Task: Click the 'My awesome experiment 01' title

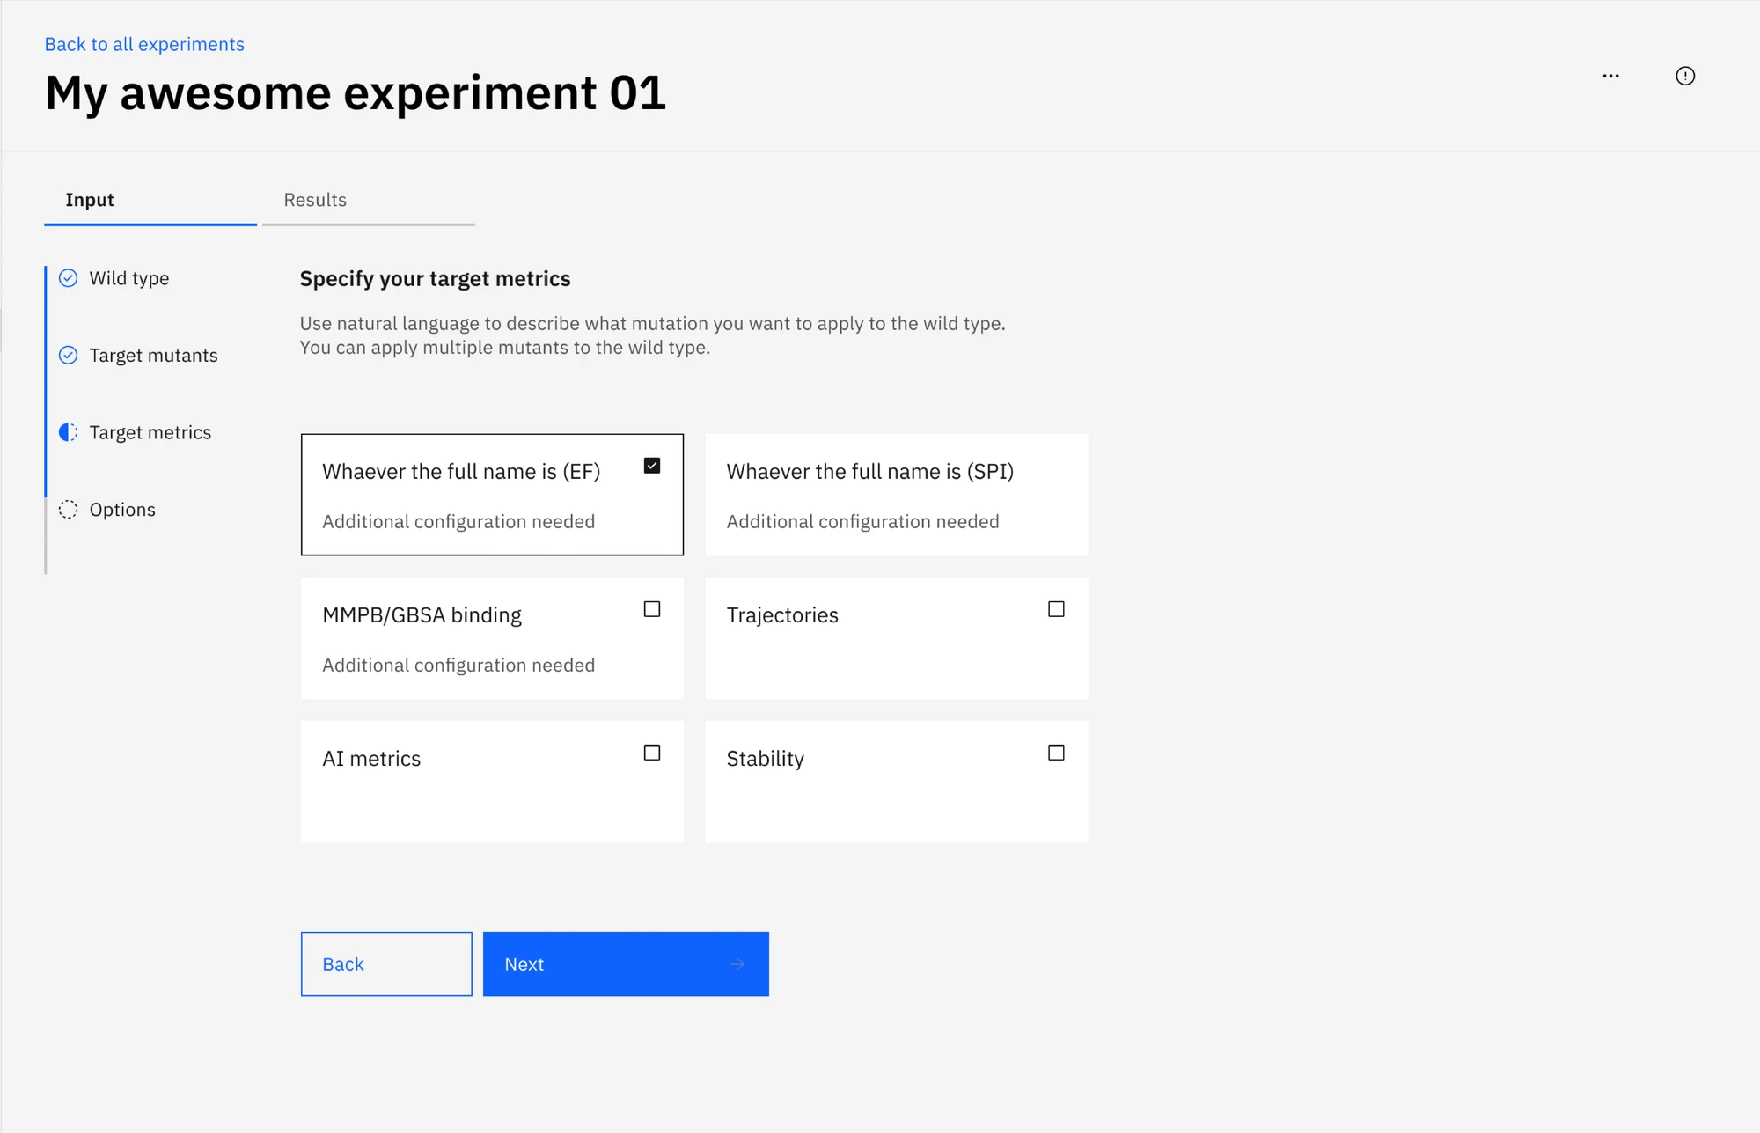Action: [x=356, y=93]
